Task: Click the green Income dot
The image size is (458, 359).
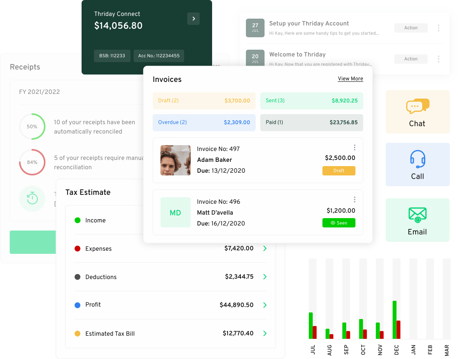Action: click(x=77, y=220)
